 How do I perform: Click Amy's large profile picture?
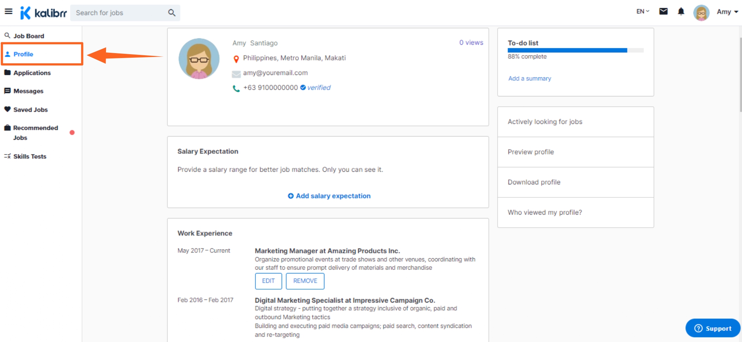coord(199,59)
